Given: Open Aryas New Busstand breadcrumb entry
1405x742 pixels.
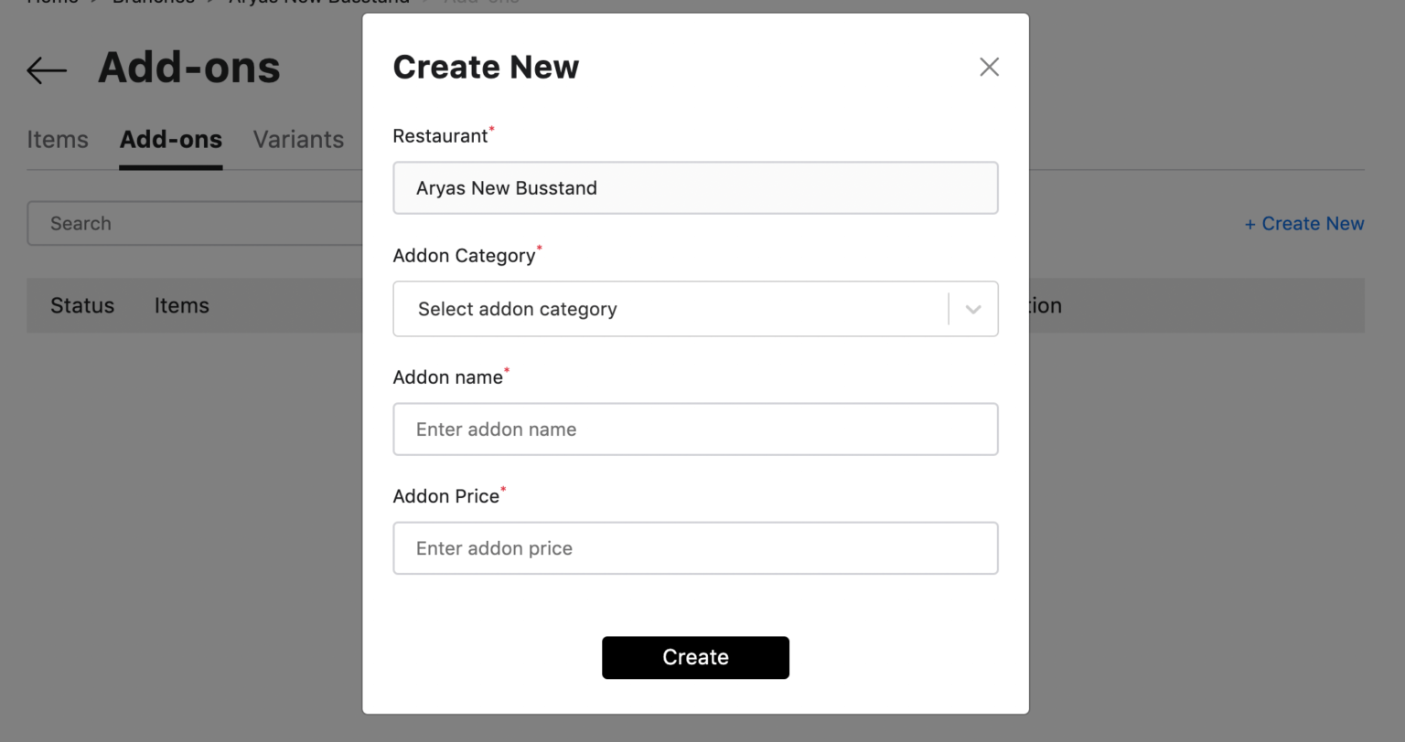Looking at the screenshot, I should (317, 3).
